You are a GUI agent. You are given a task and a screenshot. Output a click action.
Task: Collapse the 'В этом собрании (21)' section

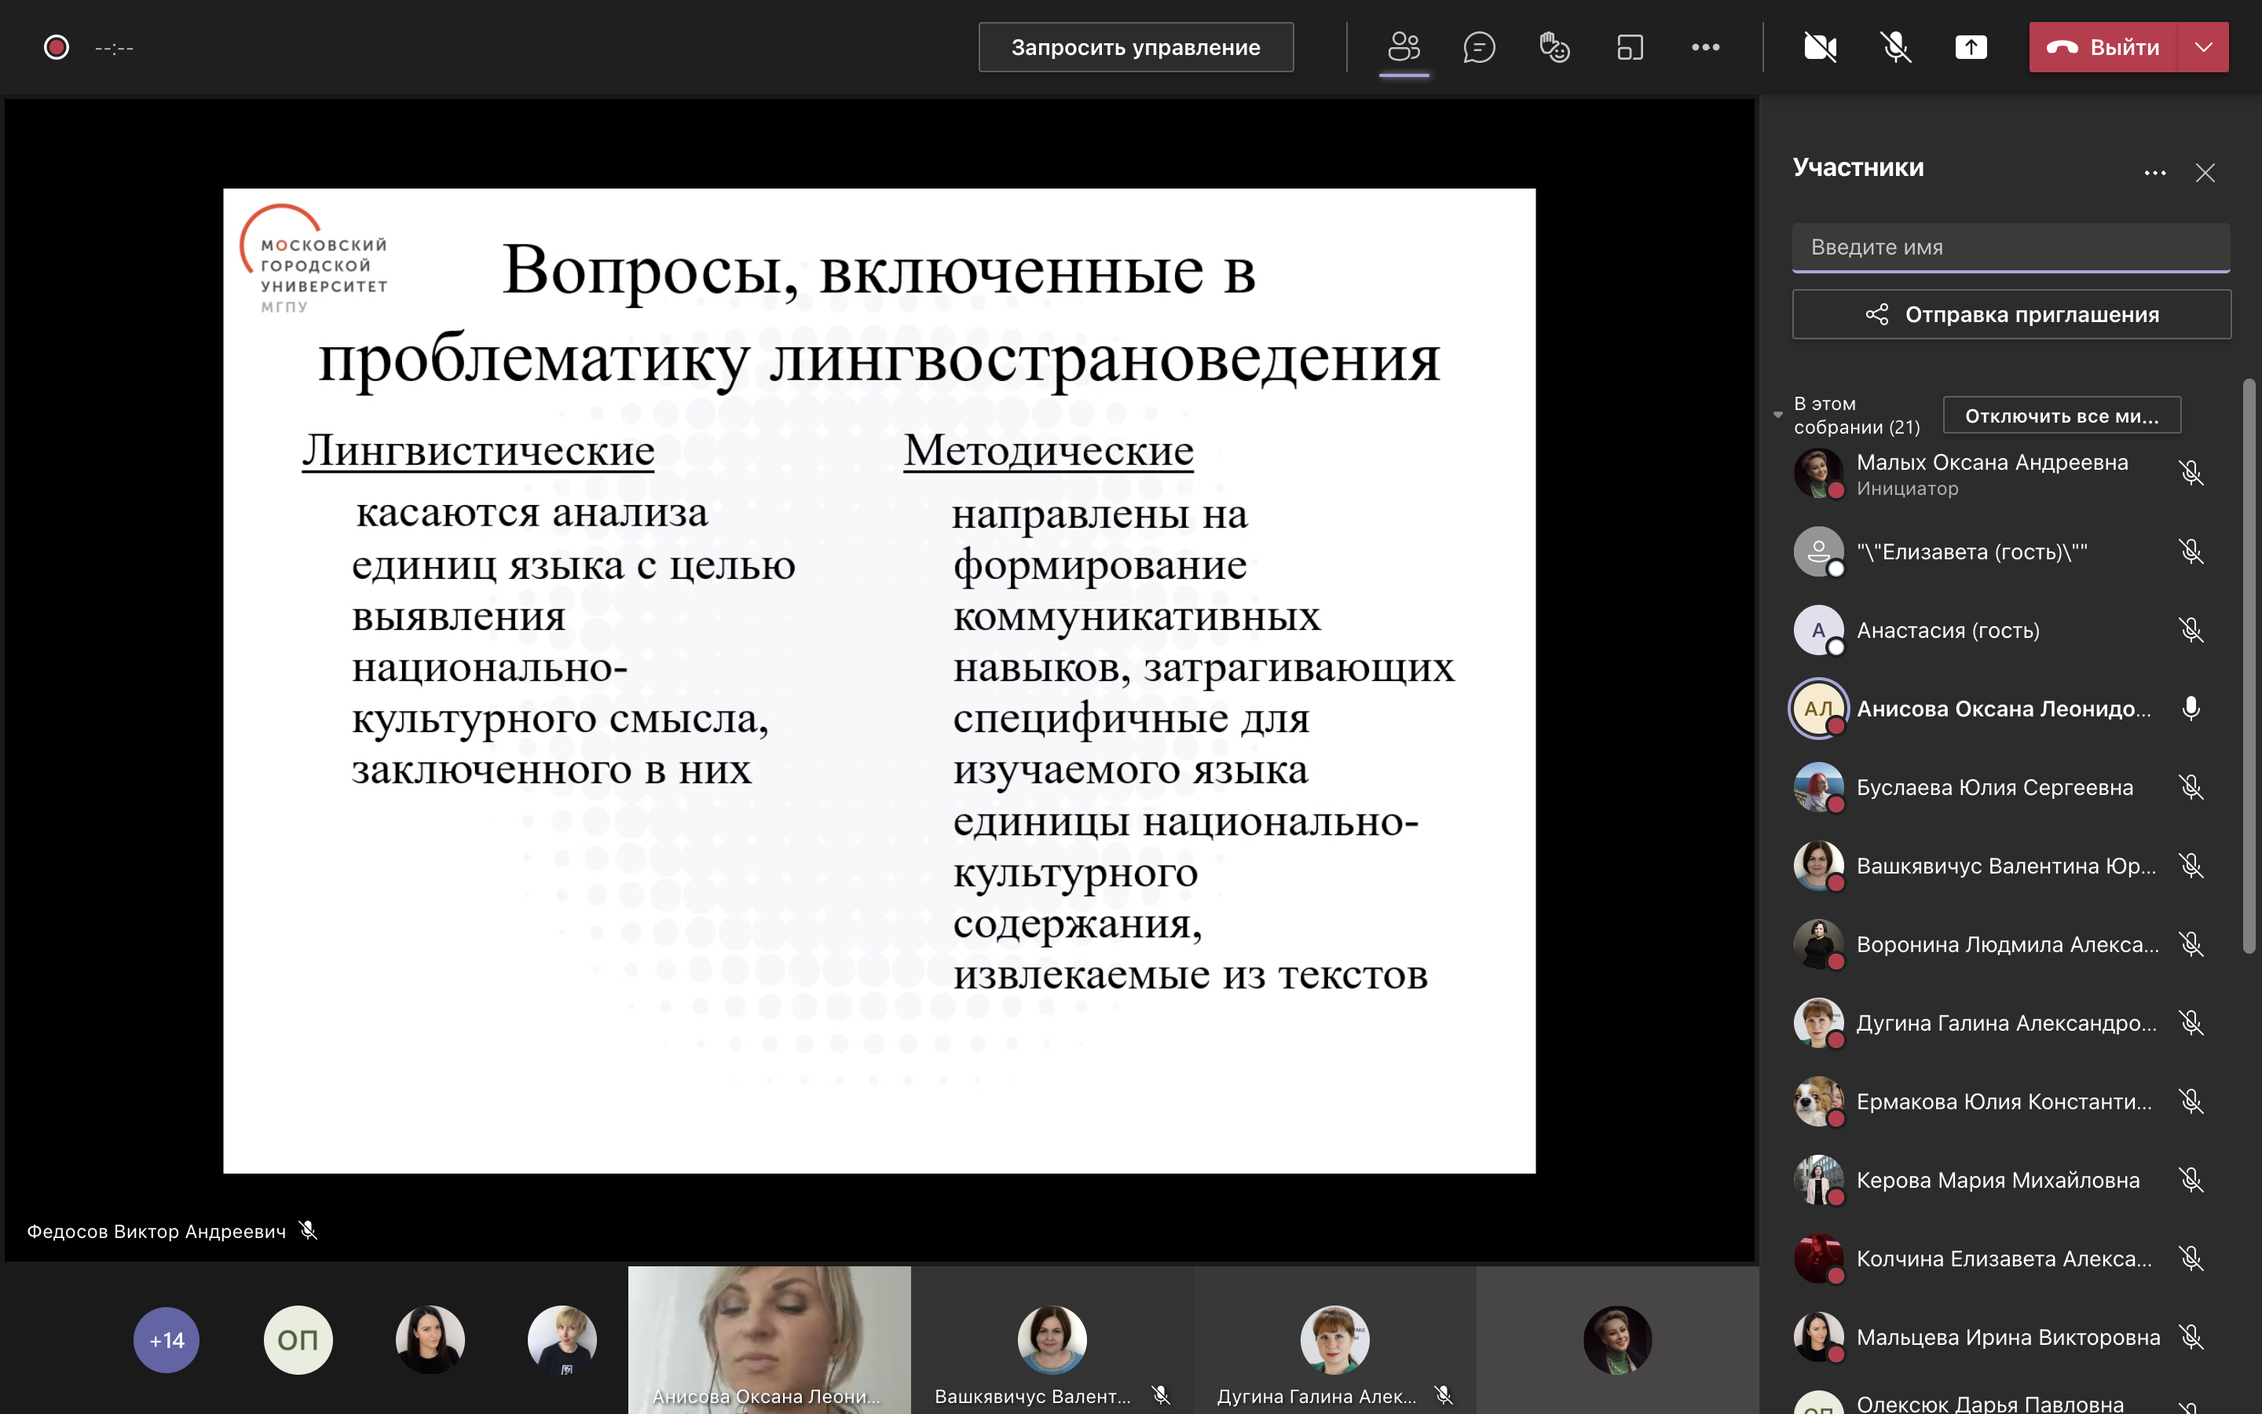click(1779, 414)
